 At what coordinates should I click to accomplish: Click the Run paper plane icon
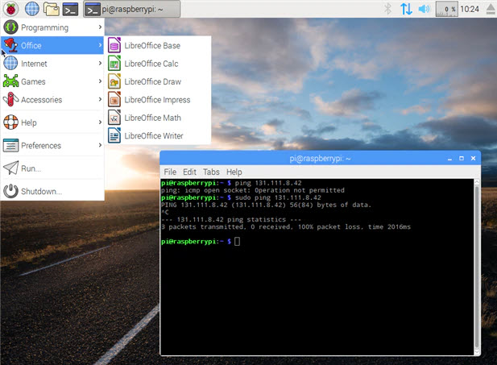click(x=10, y=168)
